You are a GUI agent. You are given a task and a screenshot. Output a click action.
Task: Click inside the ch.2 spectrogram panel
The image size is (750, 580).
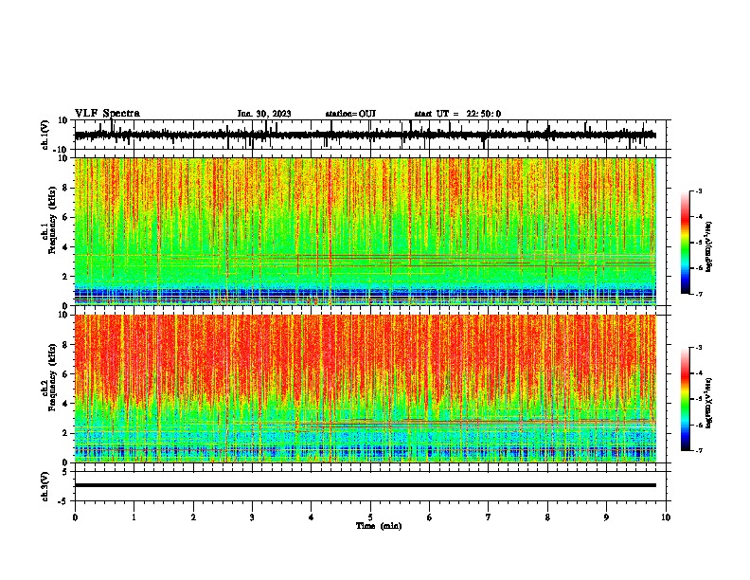click(x=365, y=389)
